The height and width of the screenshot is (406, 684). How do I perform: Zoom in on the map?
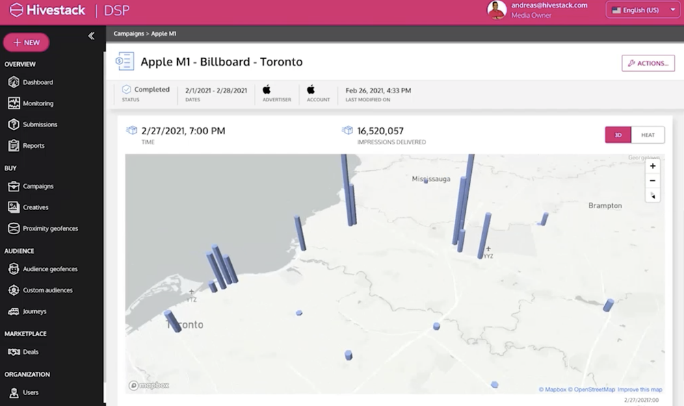653,166
